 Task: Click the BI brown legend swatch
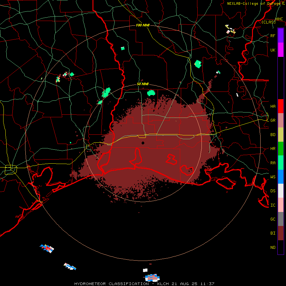tap(281, 233)
